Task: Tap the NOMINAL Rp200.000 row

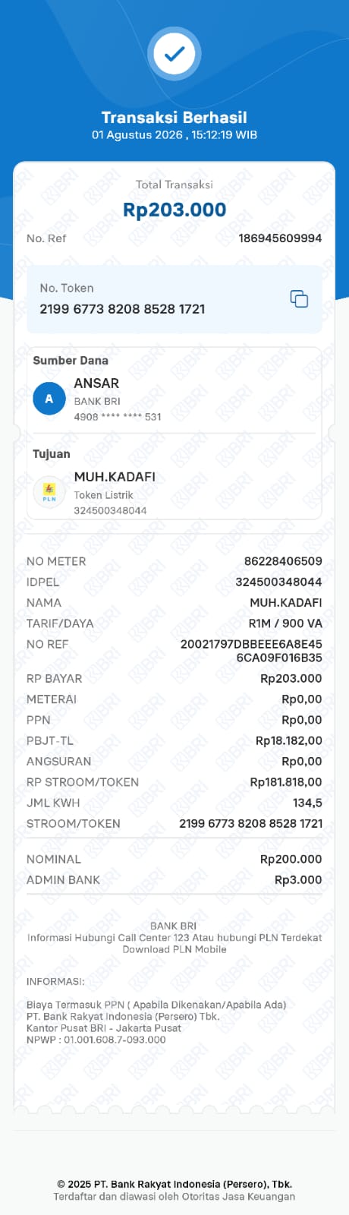Action: 174,859
